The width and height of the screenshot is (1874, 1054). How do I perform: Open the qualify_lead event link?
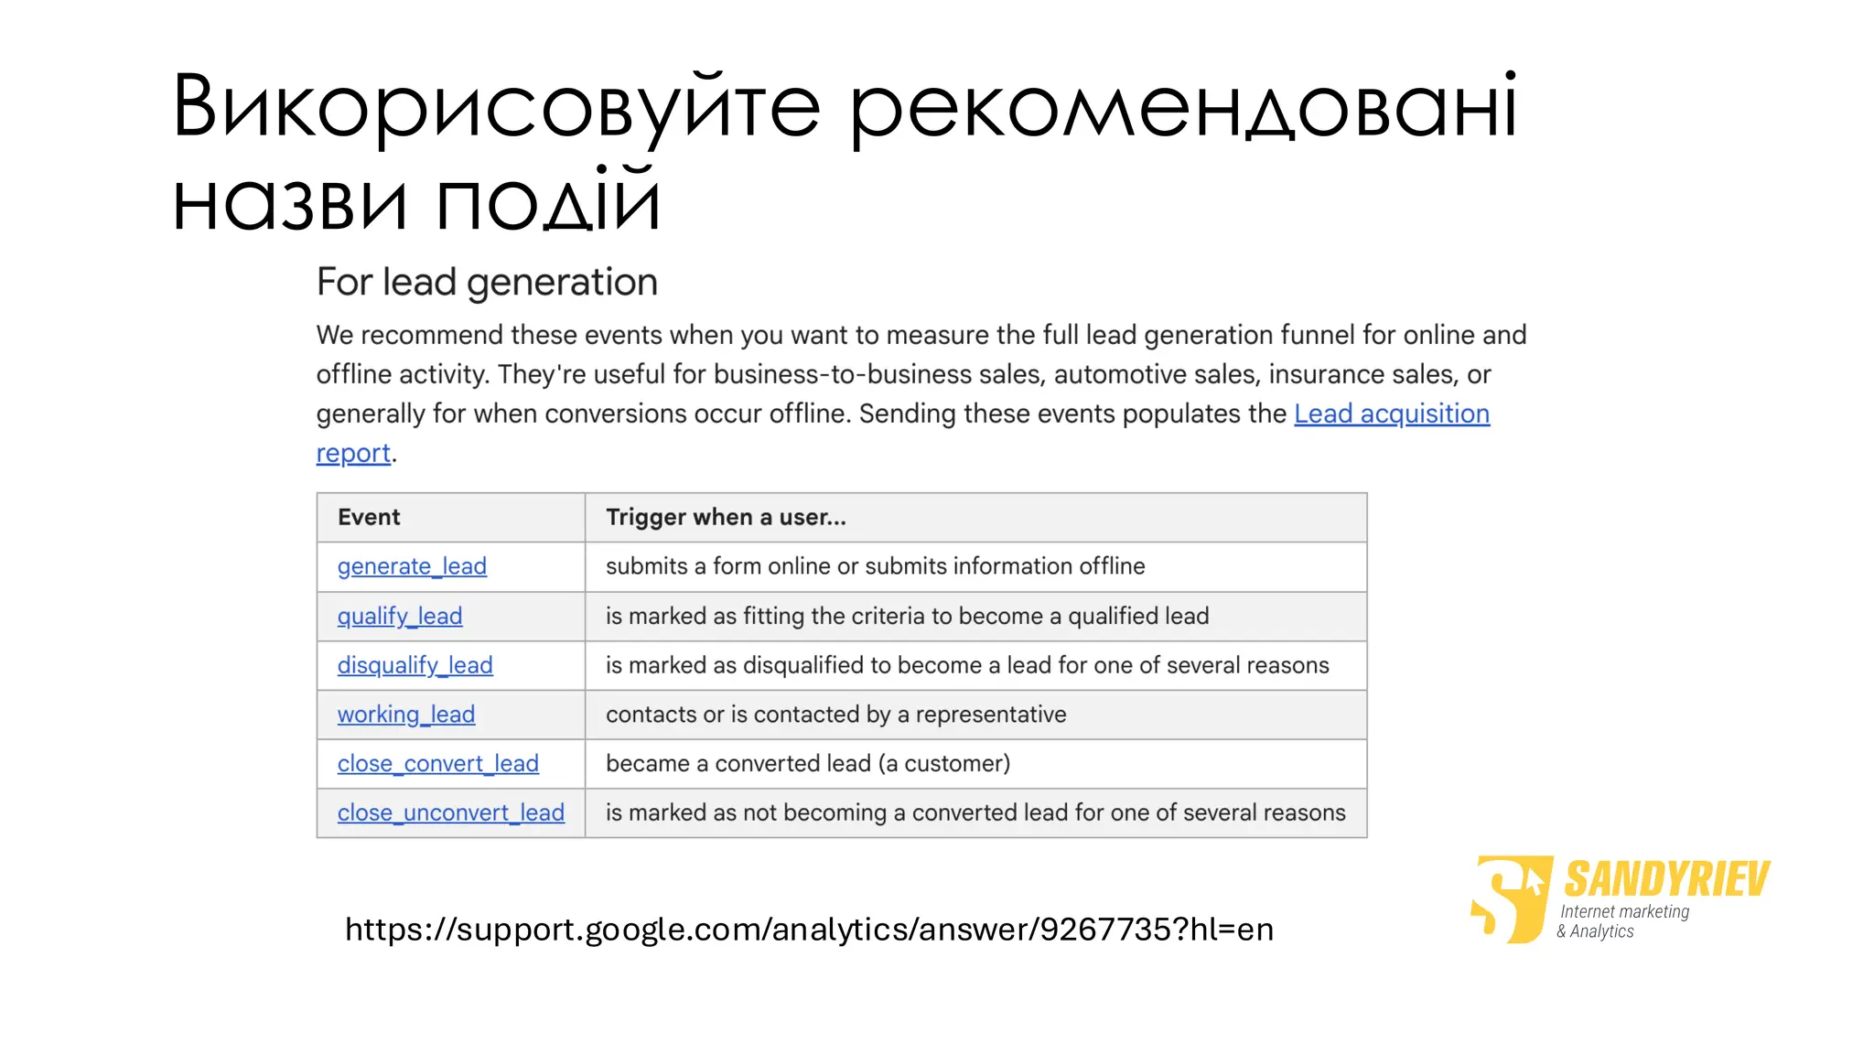(x=400, y=616)
